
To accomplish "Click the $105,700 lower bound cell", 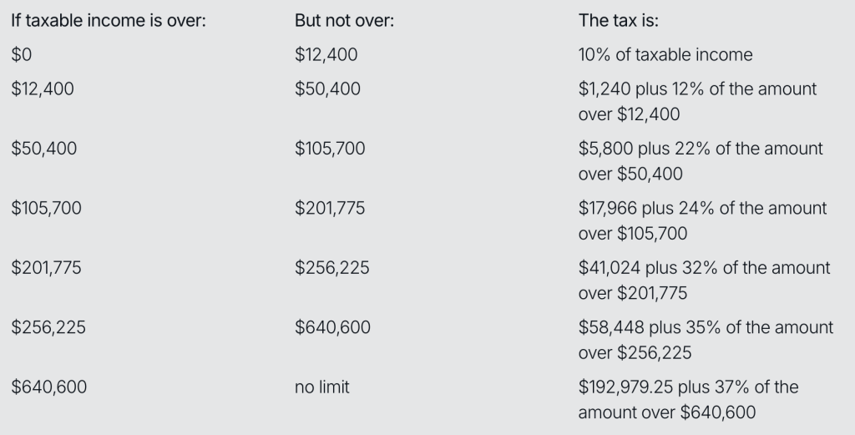I will click(x=47, y=208).
